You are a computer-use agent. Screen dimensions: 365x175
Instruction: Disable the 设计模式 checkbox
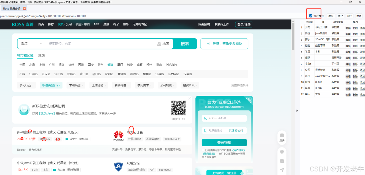pos(311,16)
